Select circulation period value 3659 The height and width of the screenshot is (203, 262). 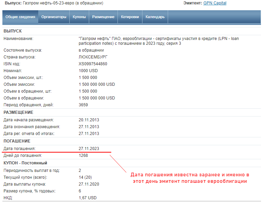[83, 105]
